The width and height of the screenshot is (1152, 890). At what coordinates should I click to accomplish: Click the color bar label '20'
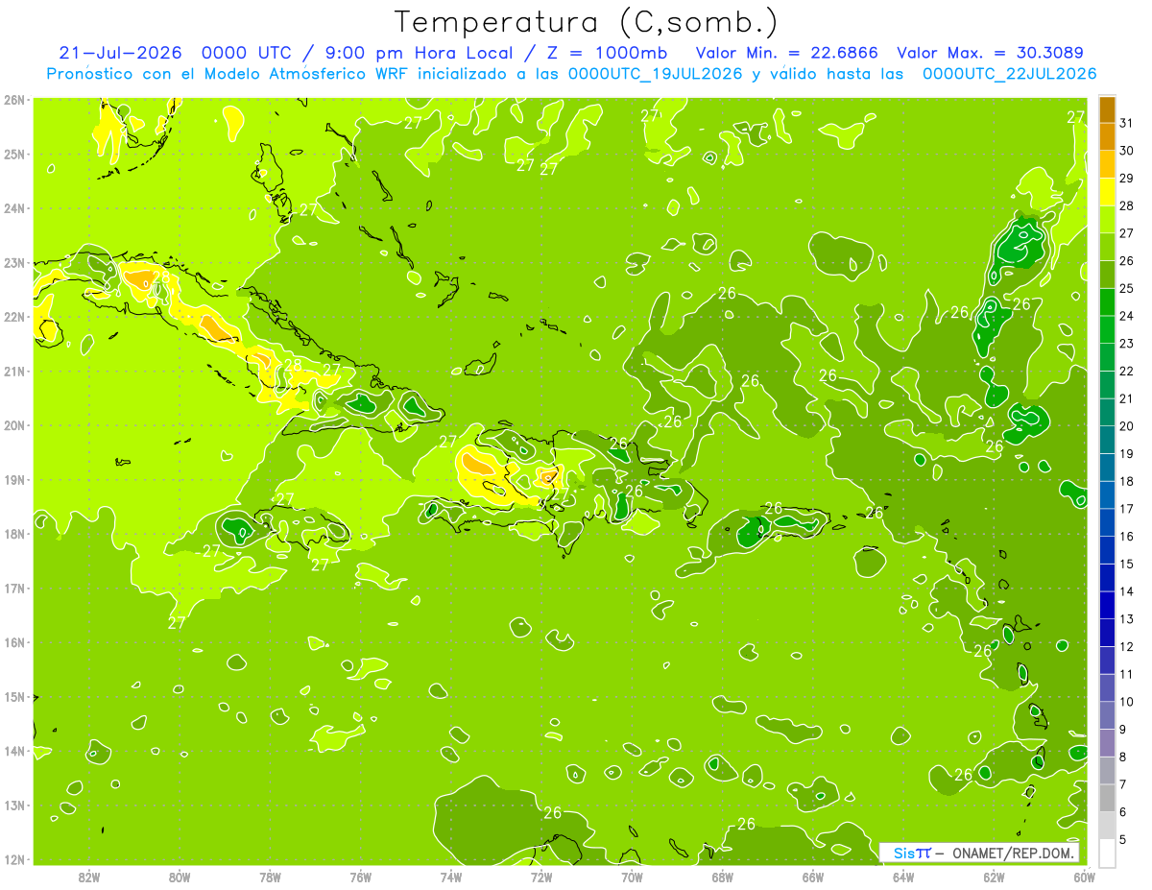click(x=1126, y=426)
